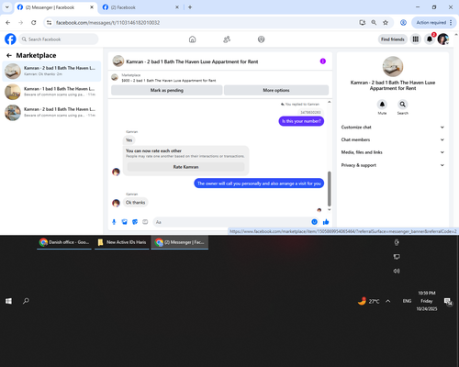
Task: Open Messenger Chrome window in taskbar
Action: coord(180,242)
